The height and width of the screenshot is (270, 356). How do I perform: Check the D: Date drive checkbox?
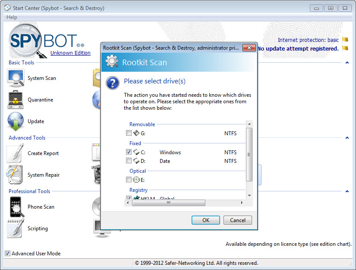pyautogui.click(x=129, y=161)
